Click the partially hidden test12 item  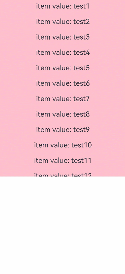pos(62,173)
